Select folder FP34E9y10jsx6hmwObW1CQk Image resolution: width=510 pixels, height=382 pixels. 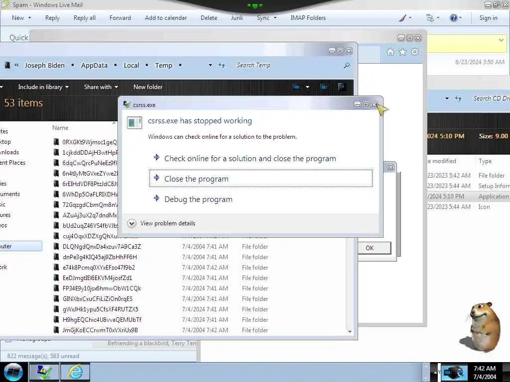[x=102, y=288]
